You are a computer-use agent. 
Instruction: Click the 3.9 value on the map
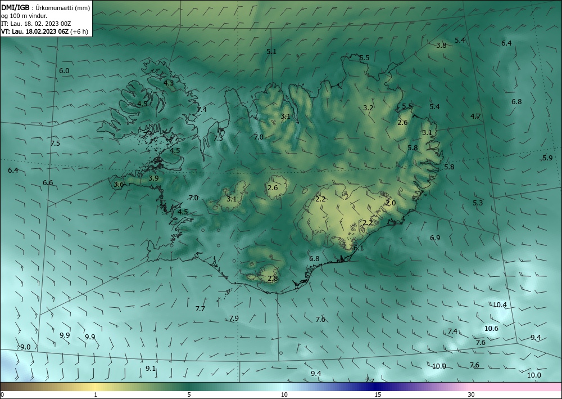(x=153, y=178)
